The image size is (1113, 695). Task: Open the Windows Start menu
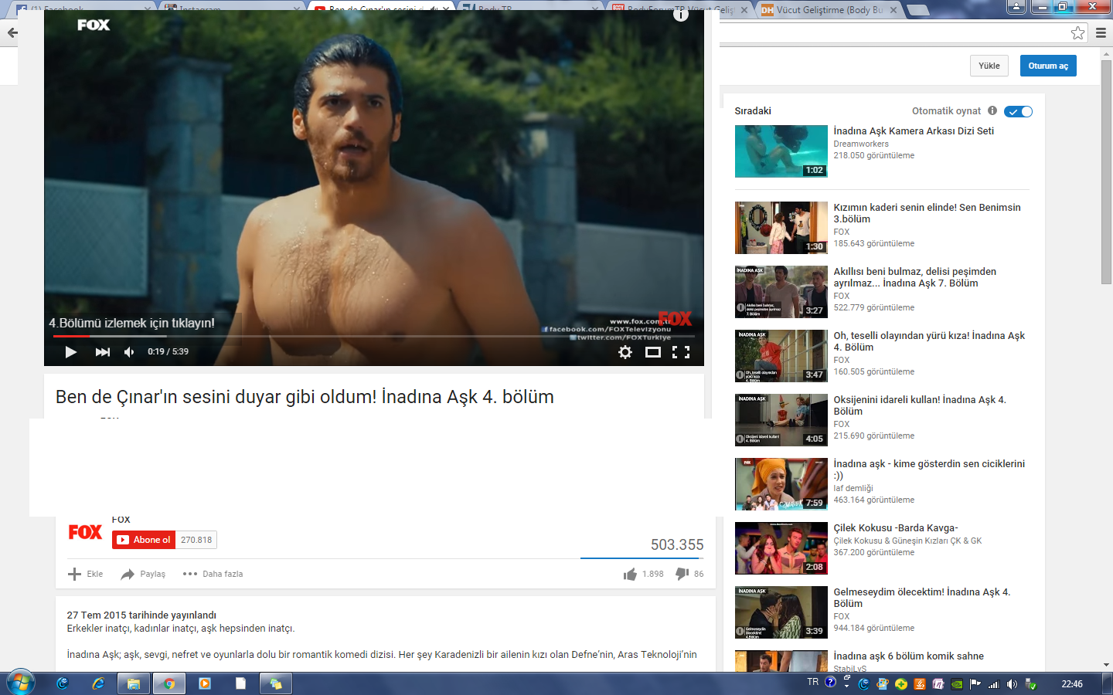click(21, 683)
